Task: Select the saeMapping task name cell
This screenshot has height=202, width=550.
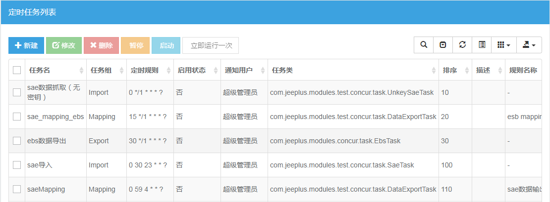Action: pos(56,189)
